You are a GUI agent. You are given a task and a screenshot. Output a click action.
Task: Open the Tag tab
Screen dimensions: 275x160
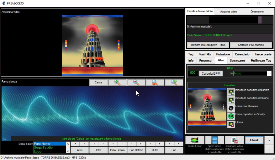(191, 54)
